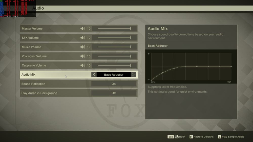This screenshot has height=142, width=253.
Task: Select the Sound Reflection row label
Action: 33,84
